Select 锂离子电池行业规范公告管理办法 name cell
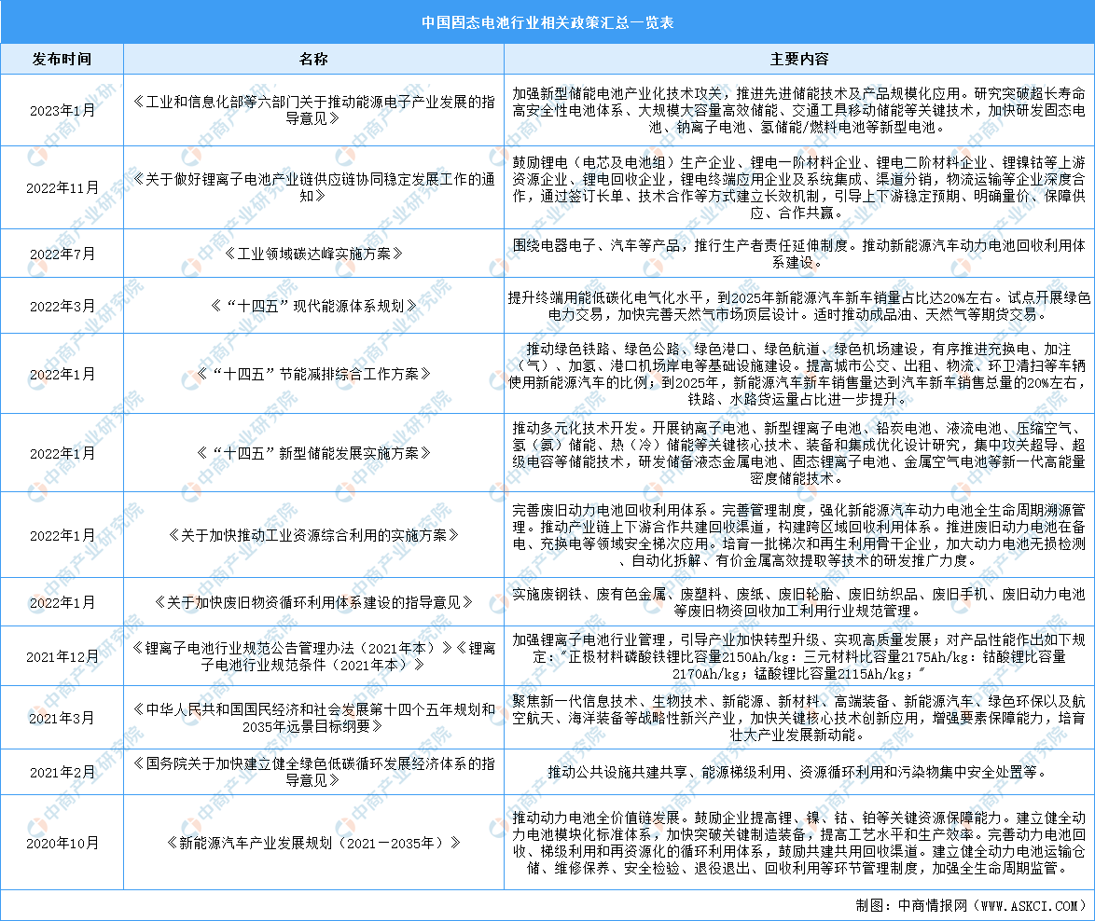 tap(313, 656)
